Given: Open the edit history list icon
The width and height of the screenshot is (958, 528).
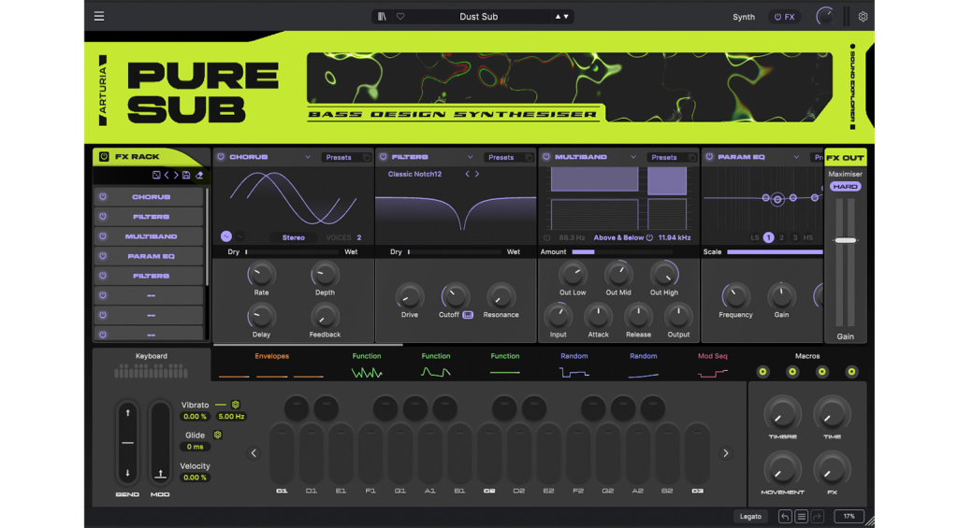Looking at the screenshot, I should (802, 517).
